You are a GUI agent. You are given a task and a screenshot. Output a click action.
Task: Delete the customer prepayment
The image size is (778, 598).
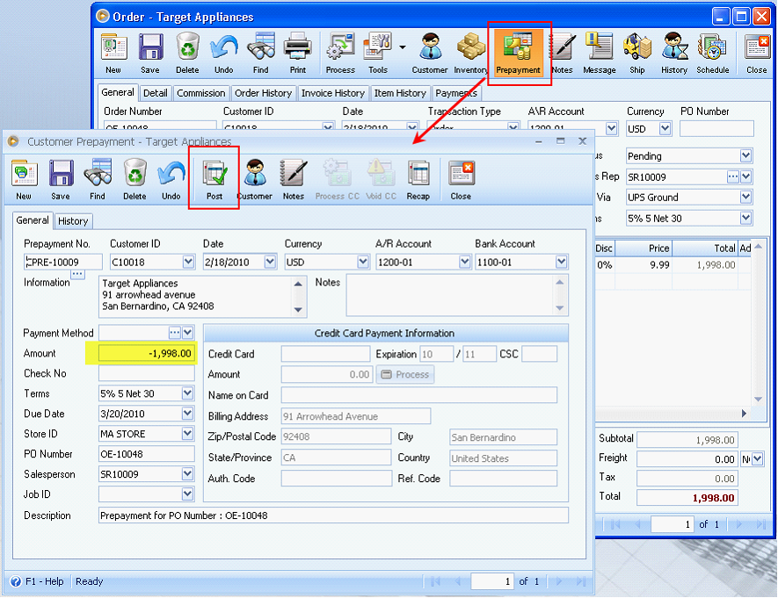point(135,180)
